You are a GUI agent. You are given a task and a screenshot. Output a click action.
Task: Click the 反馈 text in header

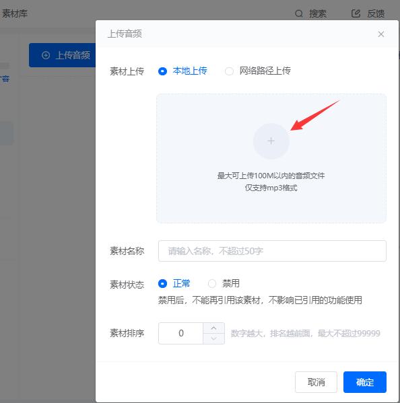click(376, 13)
